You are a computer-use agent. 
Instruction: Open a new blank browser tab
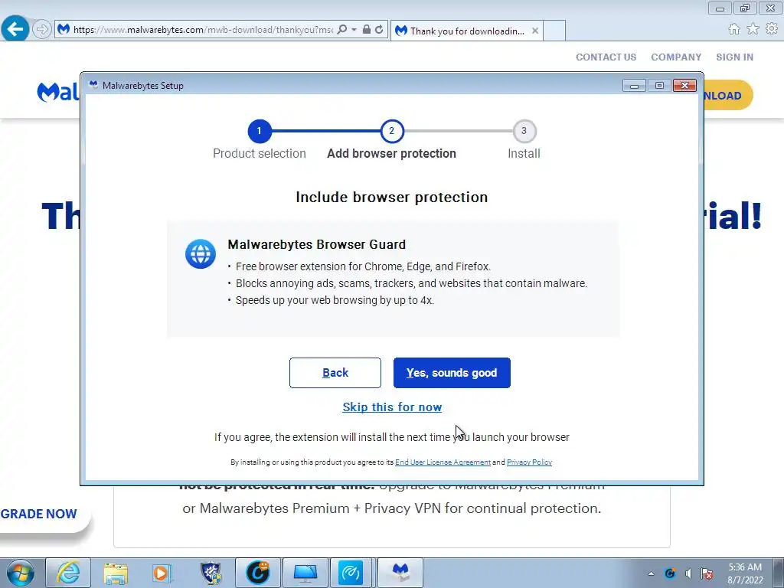click(554, 31)
